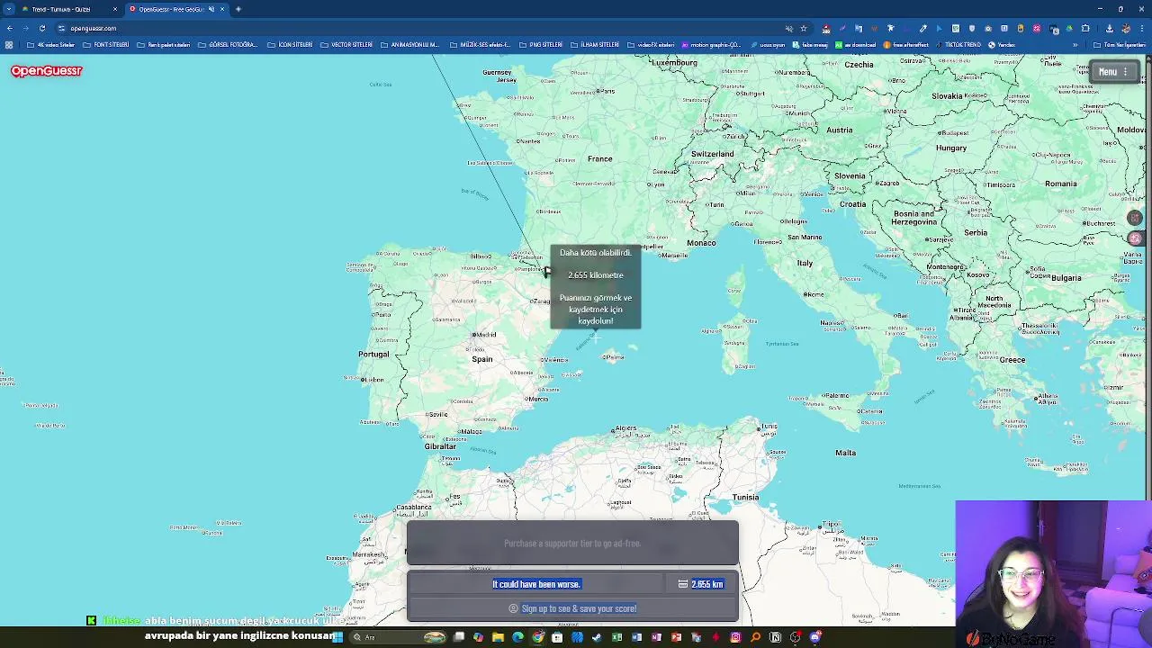Open Discord from the taskbar
The image size is (1152, 648).
814,637
